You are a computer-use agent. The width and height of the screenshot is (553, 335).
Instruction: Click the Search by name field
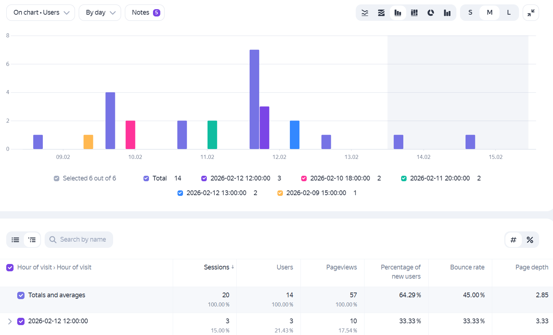point(79,240)
